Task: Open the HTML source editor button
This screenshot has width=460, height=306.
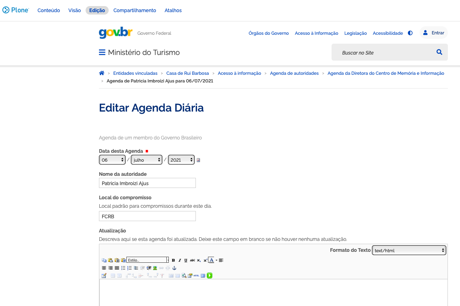Action: pyautogui.click(x=196, y=276)
